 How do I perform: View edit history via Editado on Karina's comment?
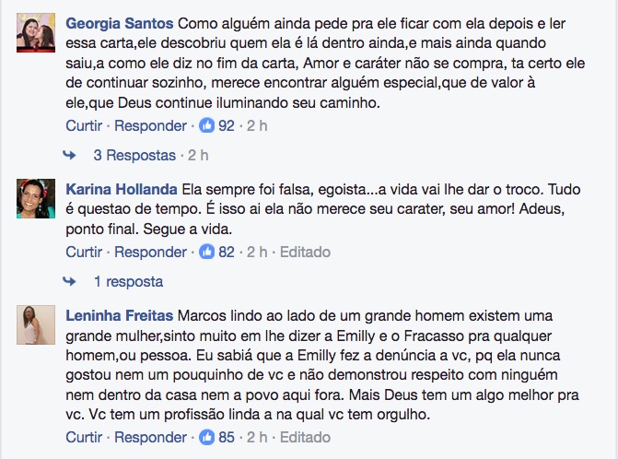(304, 252)
